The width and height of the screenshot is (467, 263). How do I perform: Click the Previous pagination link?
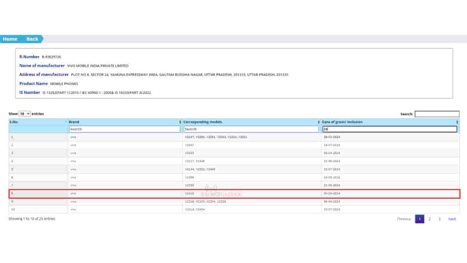point(404,219)
